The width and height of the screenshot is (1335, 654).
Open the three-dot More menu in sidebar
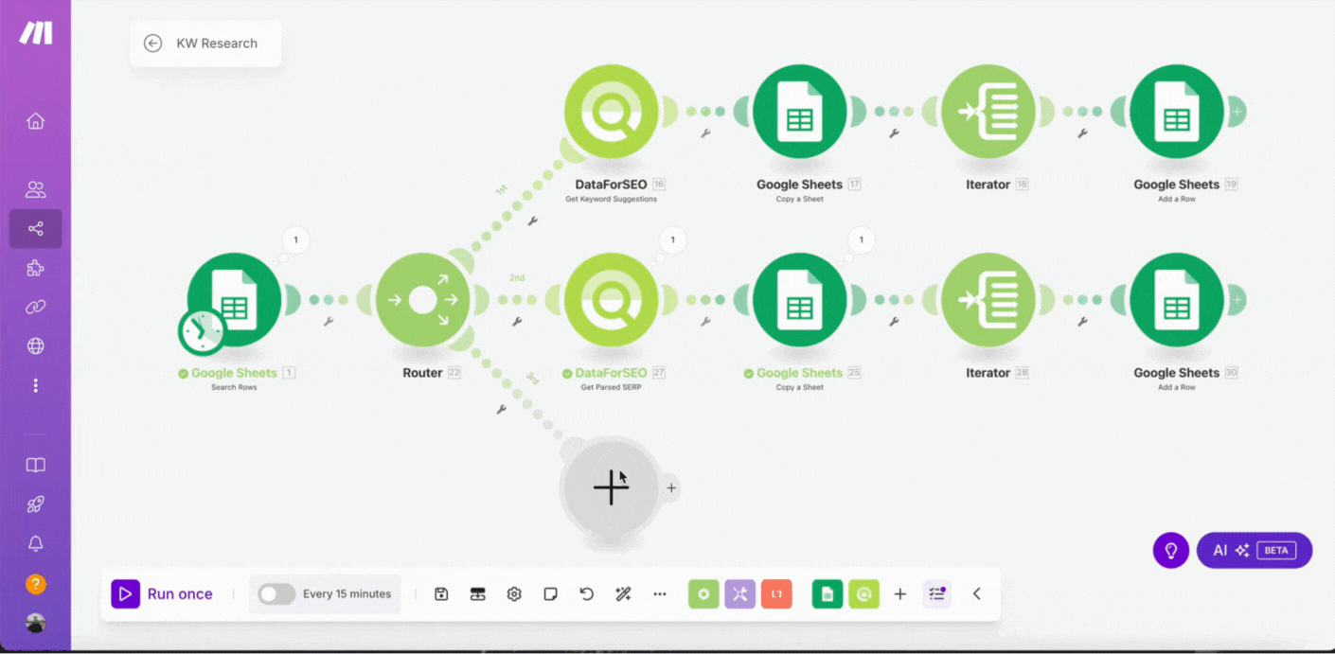pyautogui.click(x=35, y=385)
